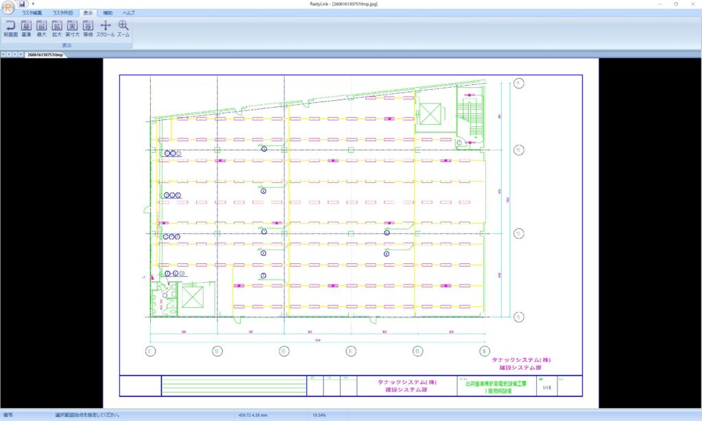Select the 表示 ribbon tab
702x421 pixels.
click(88, 13)
